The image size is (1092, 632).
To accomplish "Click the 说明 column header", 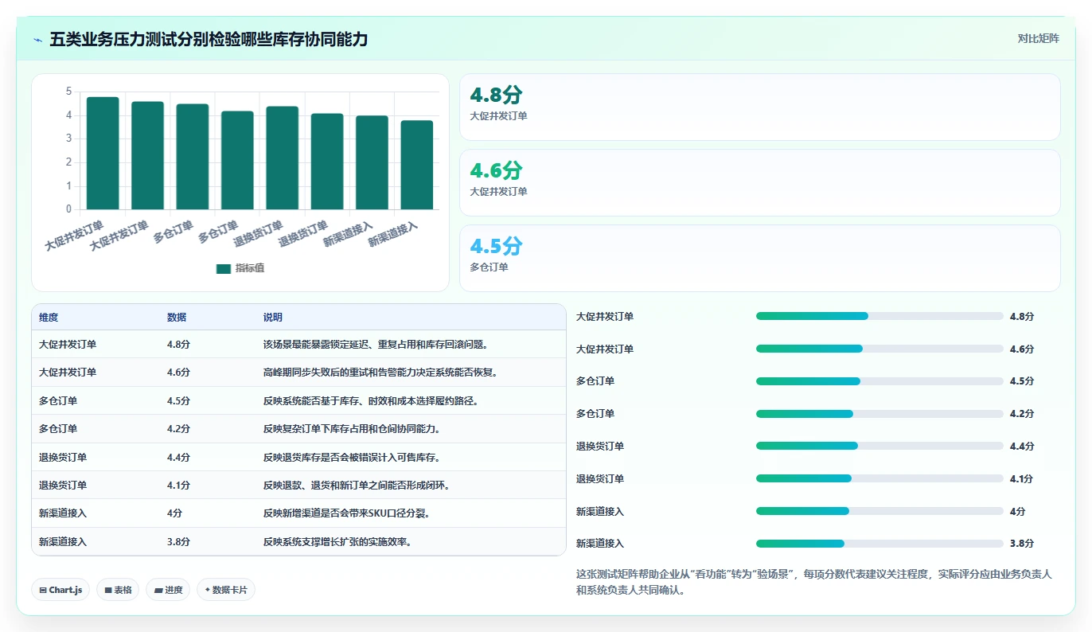I will [273, 317].
